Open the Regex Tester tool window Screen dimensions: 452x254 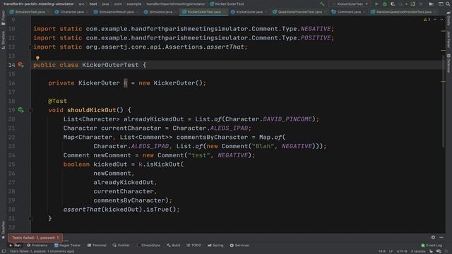[67, 246]
